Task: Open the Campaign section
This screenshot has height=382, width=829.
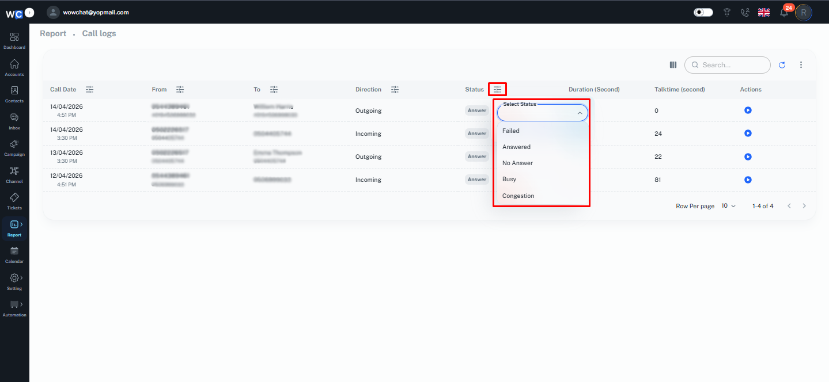Action: [x=14, y=148]
